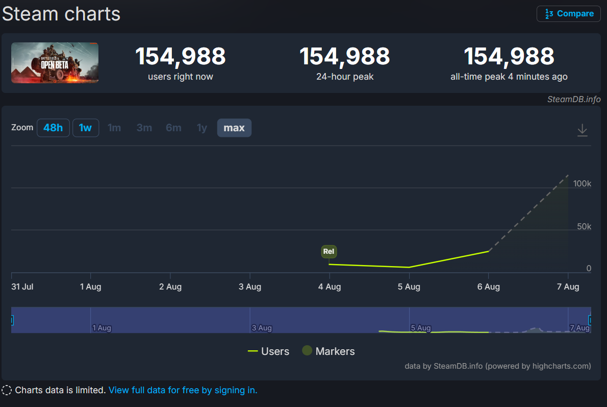The height and width of the screenshot is (407, 607).
Task: Click the 5 Aug x-axis label
Action: point(409,287)
